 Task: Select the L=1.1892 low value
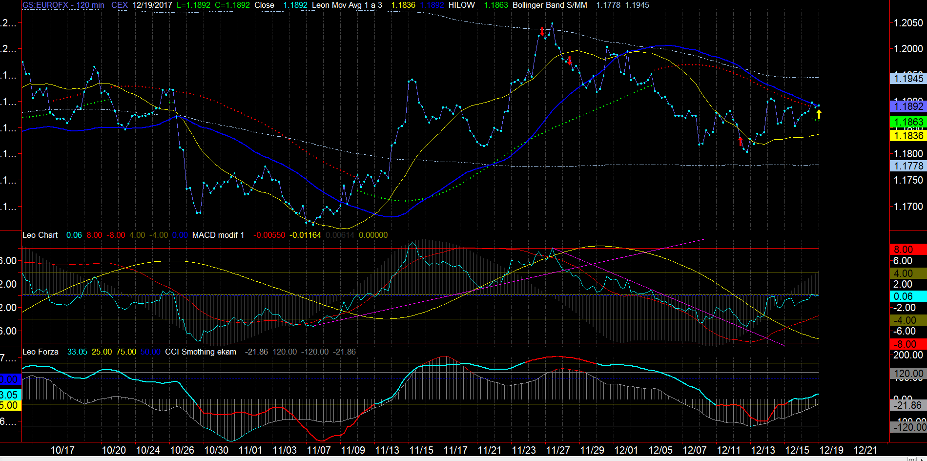point(193,5)
